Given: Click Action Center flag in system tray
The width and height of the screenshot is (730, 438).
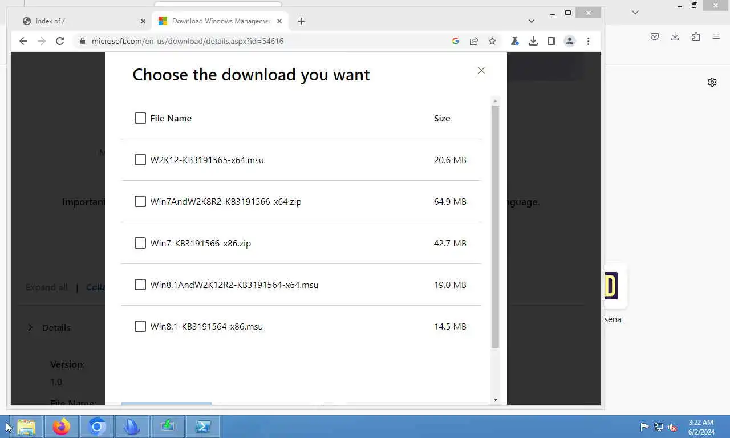Looking at the screenshot, I should point(644,427).
